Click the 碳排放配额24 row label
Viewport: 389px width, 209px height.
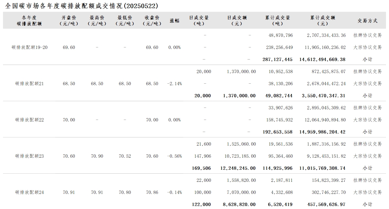click(x=30, y=192)
